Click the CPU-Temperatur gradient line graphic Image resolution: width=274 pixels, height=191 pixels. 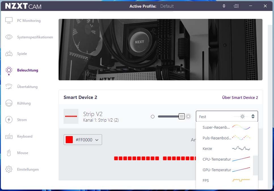241,159
